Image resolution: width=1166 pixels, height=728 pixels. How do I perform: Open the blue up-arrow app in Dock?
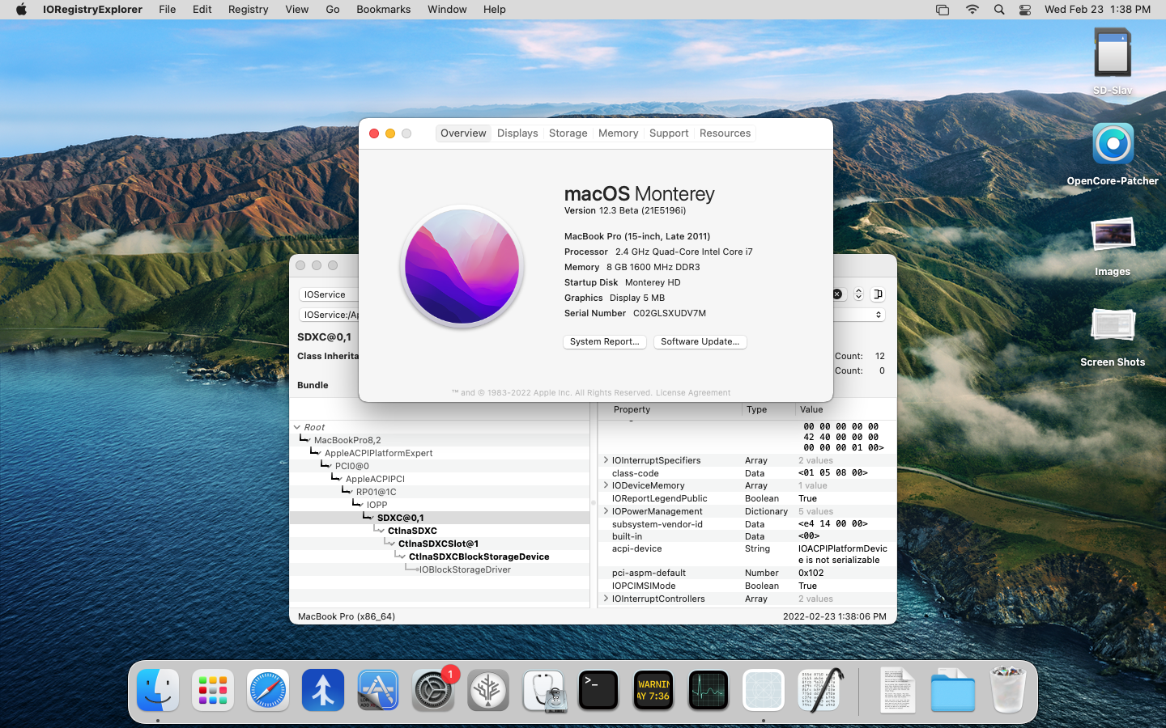323,690
